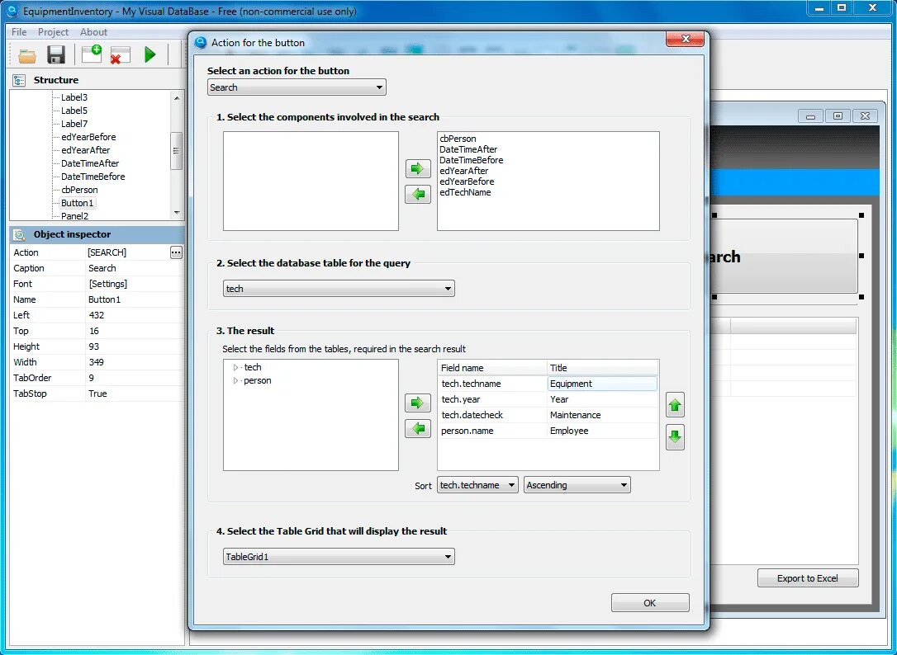
Task: Click the delete form red-X icon
Action: [120, 55]
